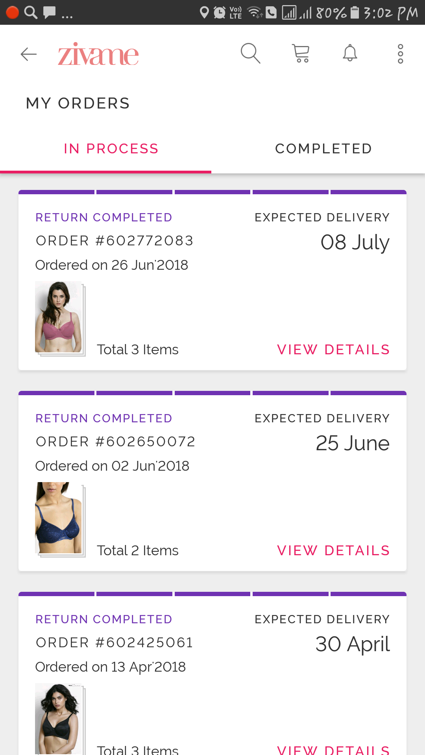Switch to the In Process tab
Viewport: 425px width, 755px height.
111,149
